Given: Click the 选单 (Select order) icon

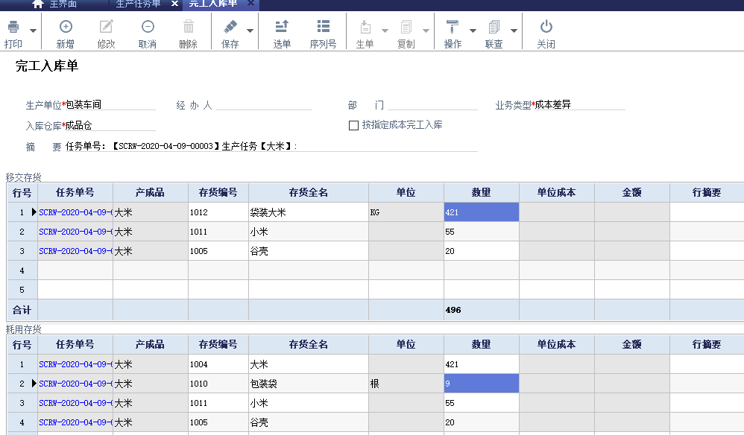Looking at the screenshot, I should pyautogui.click(x=282, y=28).
